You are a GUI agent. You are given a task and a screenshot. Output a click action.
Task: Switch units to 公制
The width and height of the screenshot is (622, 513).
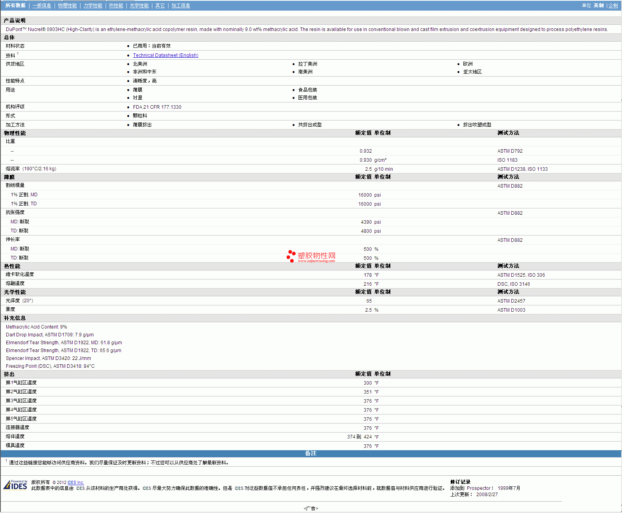tap(613, 5)
